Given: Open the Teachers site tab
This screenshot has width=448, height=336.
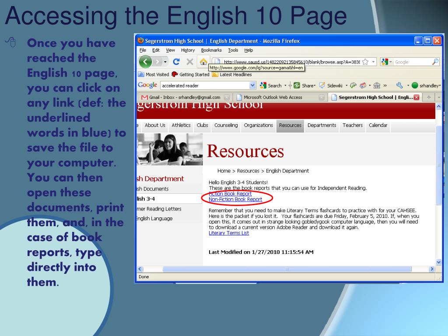Looking at the screenshot, I should pos(353,126).
